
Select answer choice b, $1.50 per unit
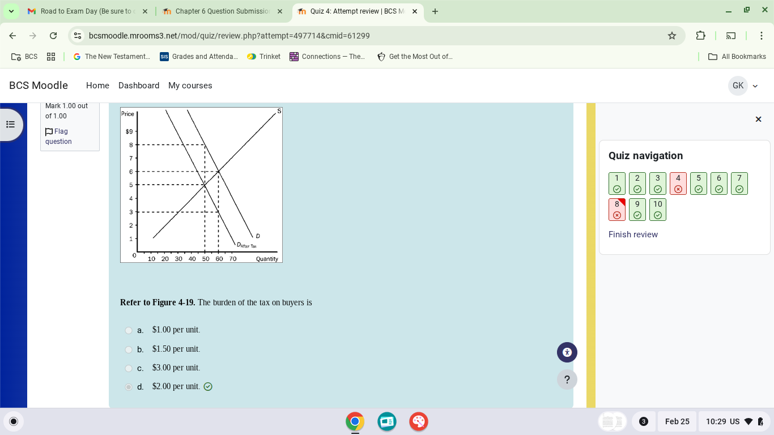pos(129,349)
